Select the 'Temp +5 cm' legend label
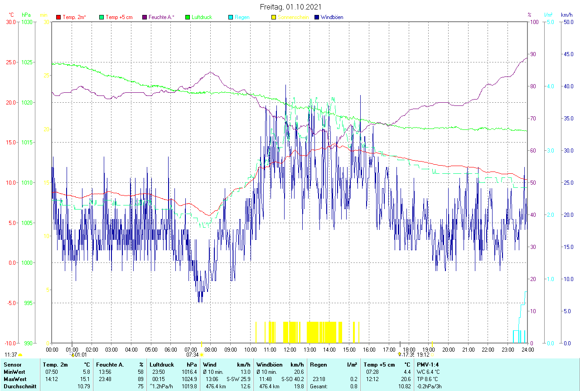This screenshot has height=391, width=580. click(119, 17)
